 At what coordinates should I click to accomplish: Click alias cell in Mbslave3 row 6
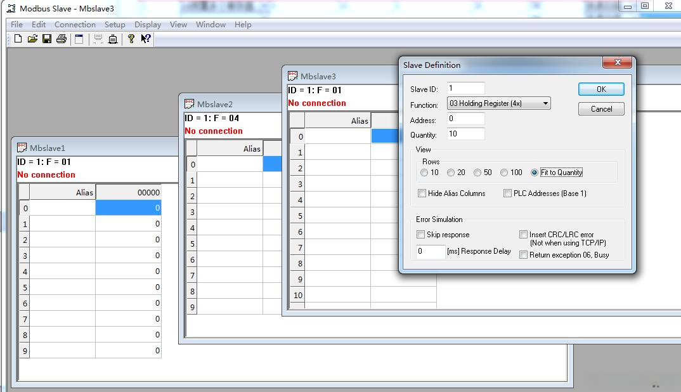337,232
